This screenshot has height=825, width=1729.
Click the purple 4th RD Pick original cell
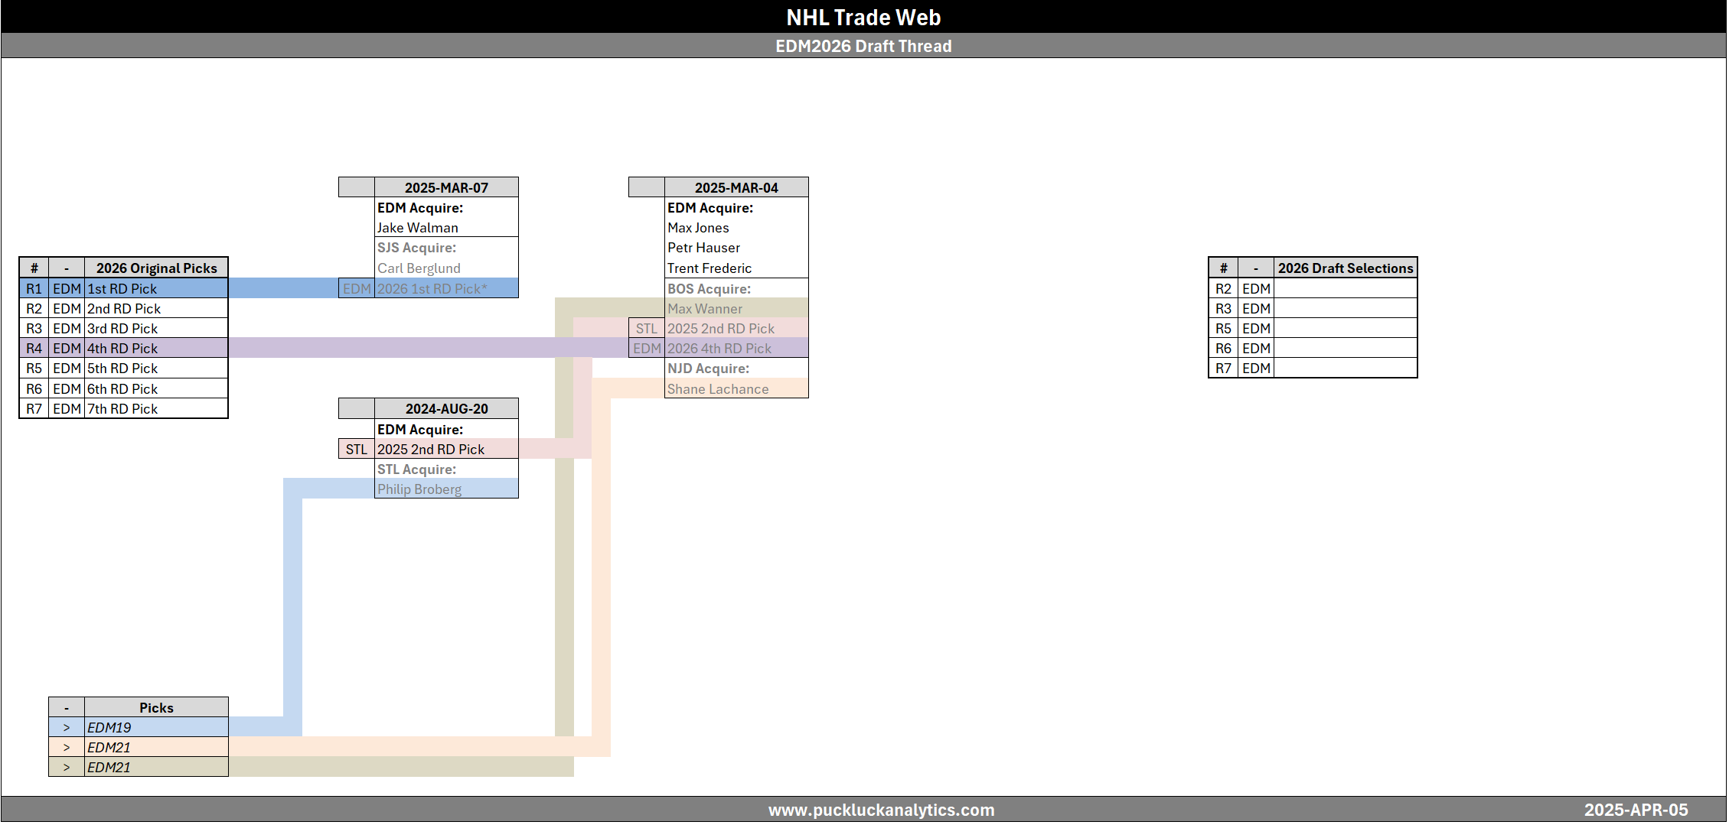pyautogui.click(x=155, y=348)
